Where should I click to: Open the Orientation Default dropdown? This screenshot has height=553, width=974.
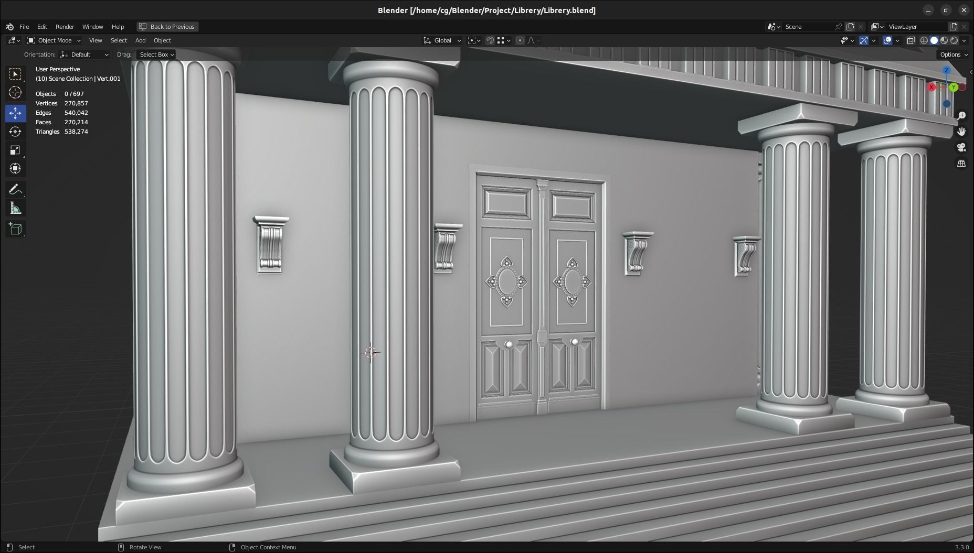pos(84,55)
